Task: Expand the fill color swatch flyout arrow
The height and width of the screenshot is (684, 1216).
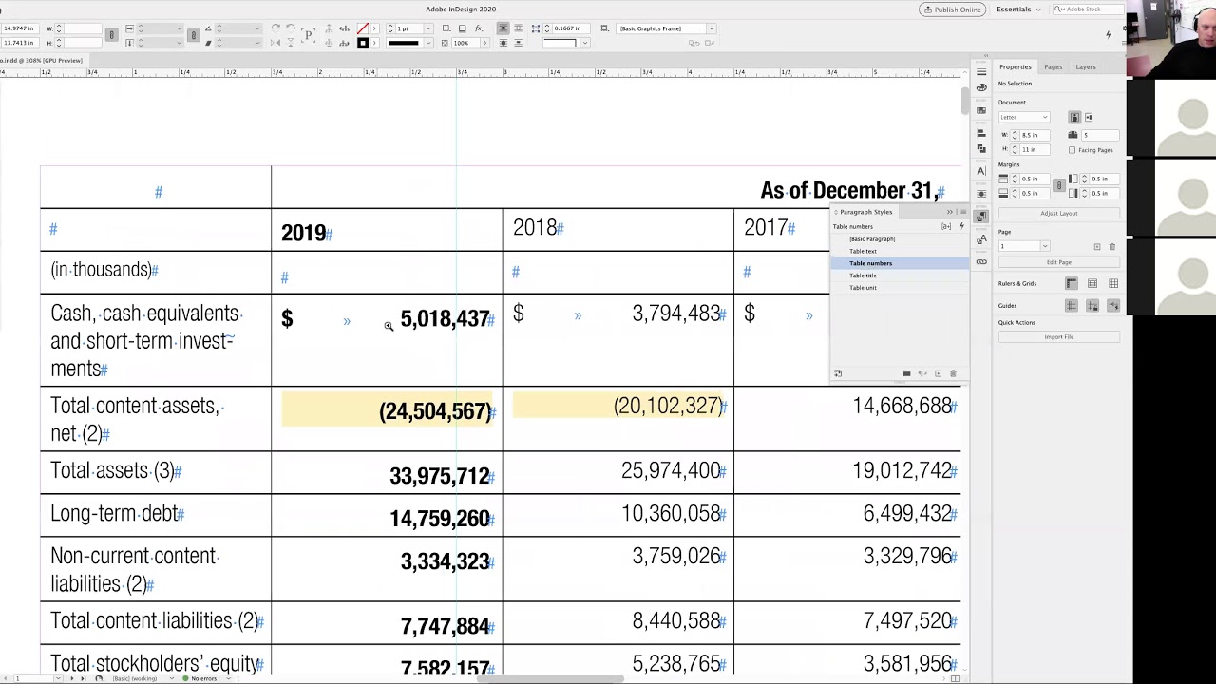Action: (374, 28)
